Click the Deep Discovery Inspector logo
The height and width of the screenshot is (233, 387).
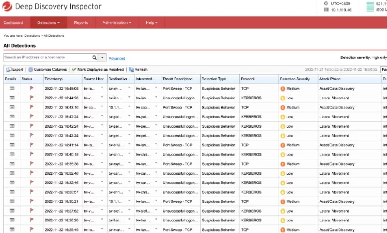click(x=7, y=6)
